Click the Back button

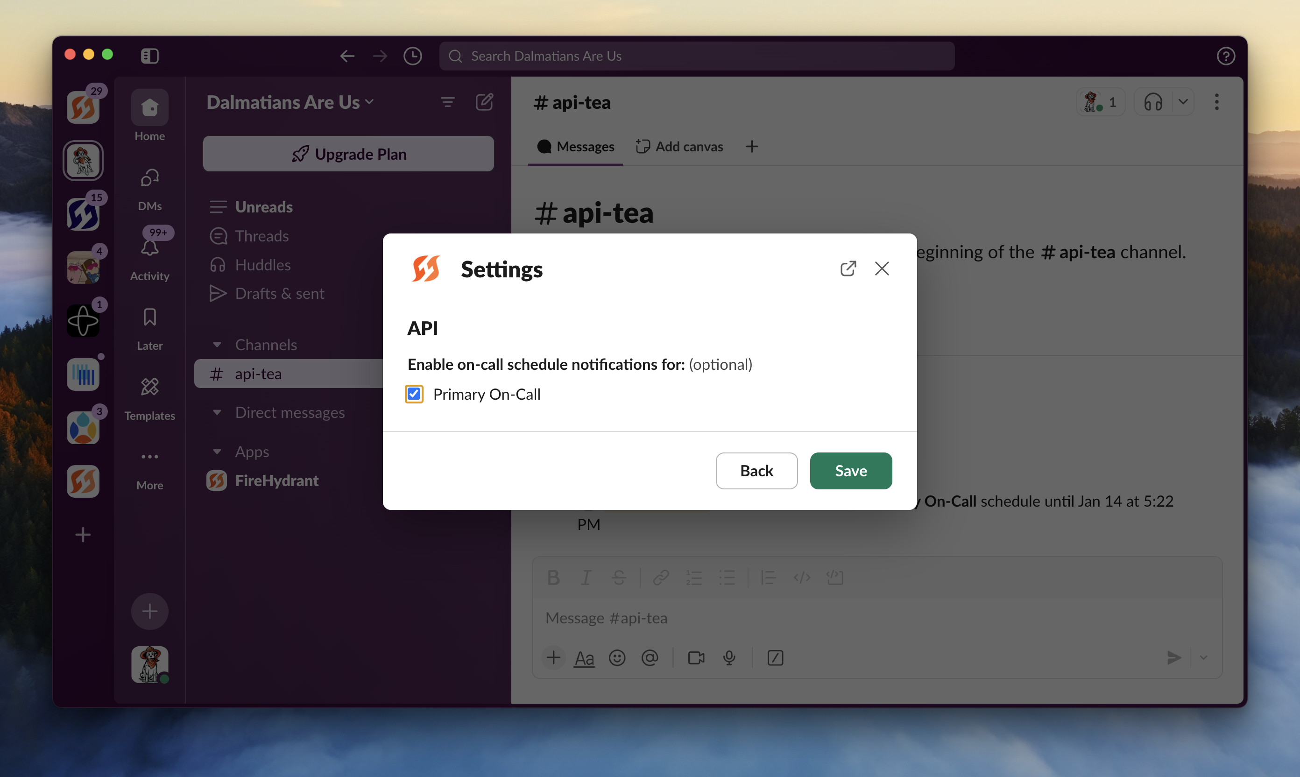point(756,471)
